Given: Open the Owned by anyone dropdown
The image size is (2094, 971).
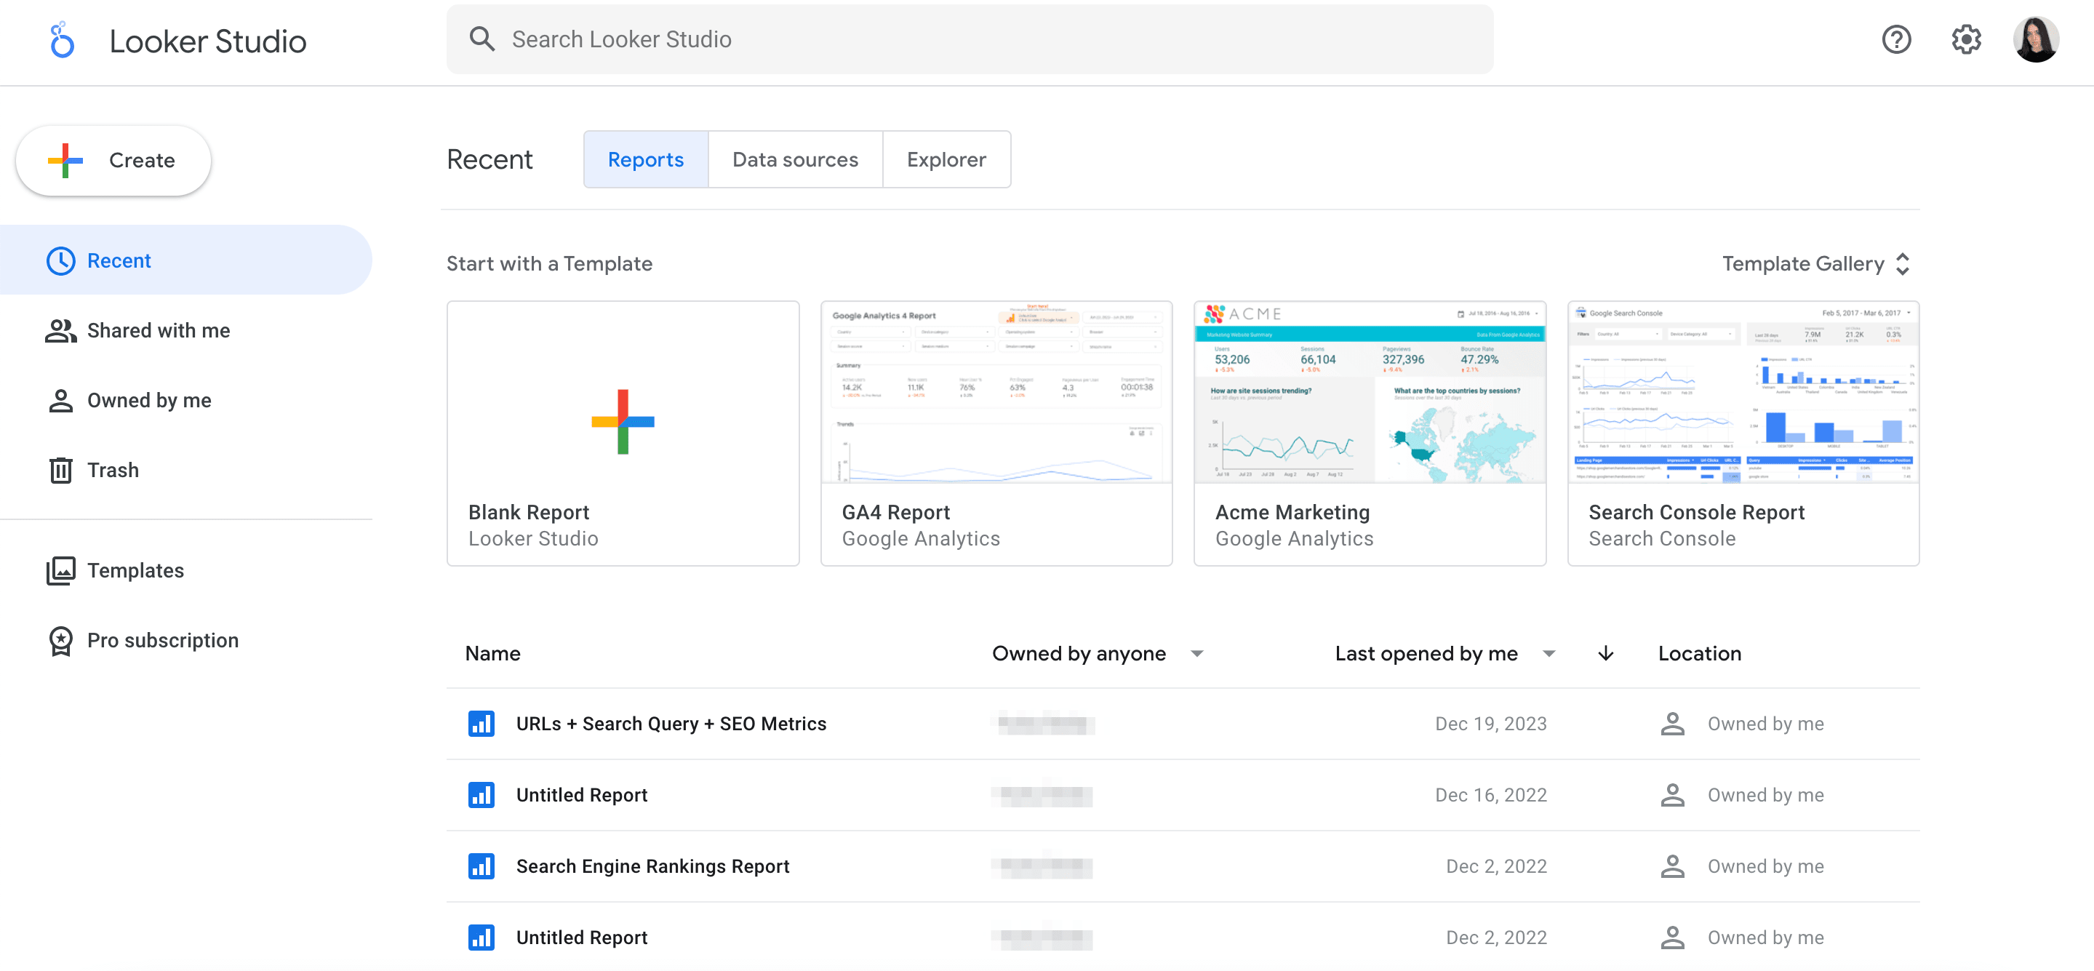Looking at the screenshot, I should pos(1097,654).
